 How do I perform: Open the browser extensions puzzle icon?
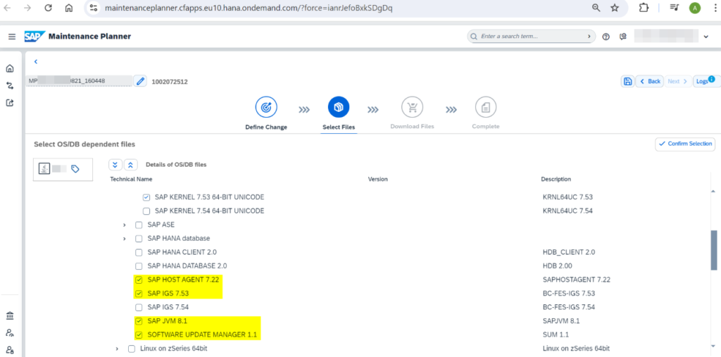pos(644,8)
